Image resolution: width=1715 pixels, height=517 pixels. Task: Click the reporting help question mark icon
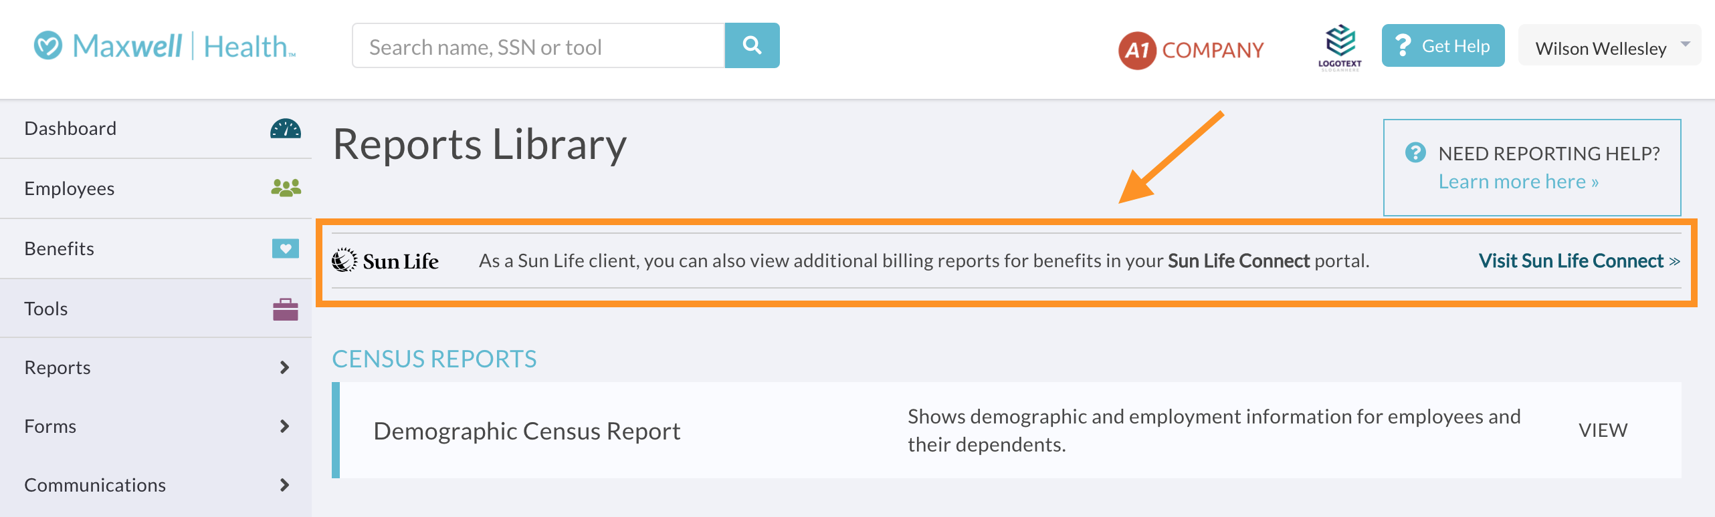(1415, 153)
